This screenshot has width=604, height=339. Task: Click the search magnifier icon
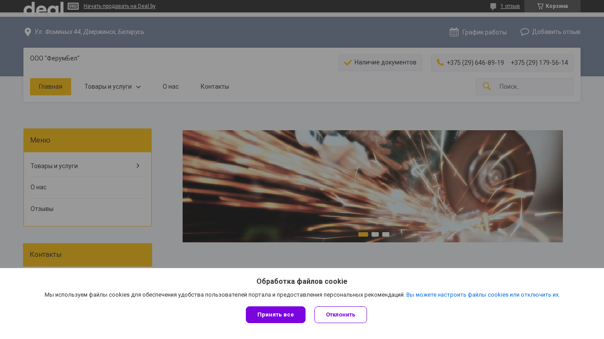pos(486,87)
